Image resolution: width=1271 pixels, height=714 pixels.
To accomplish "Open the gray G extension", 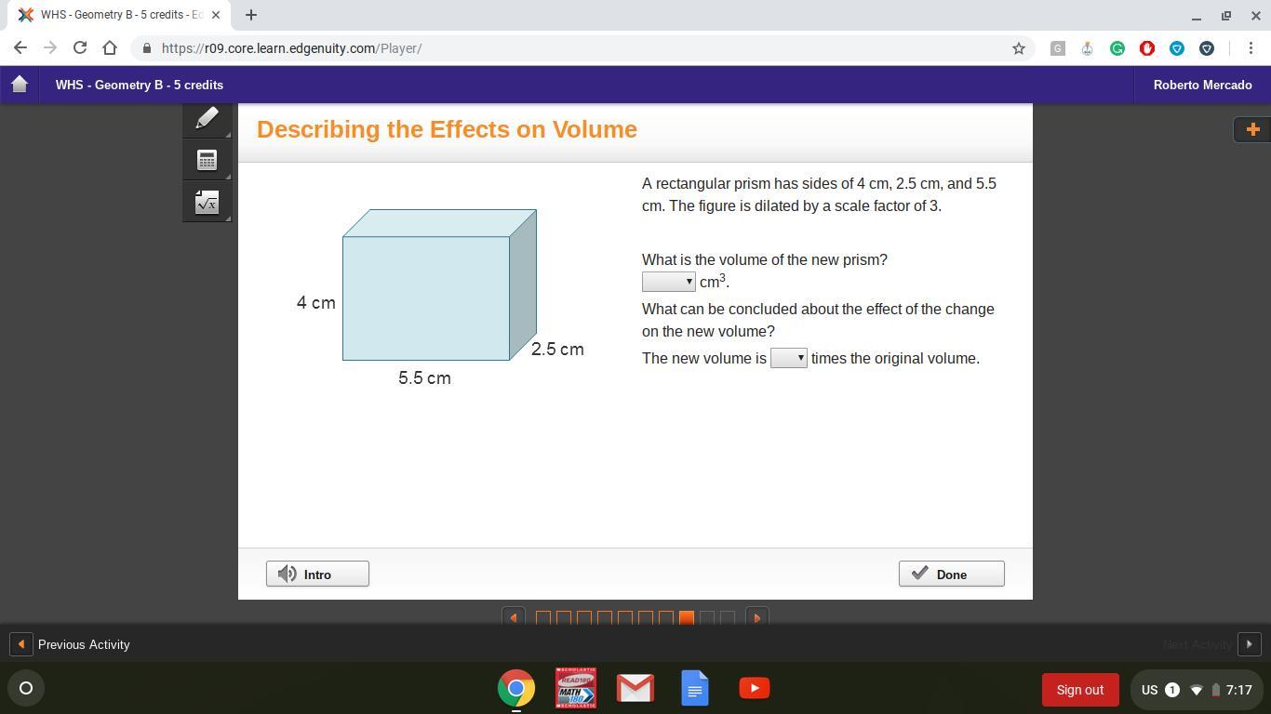I will point(1057,48).
